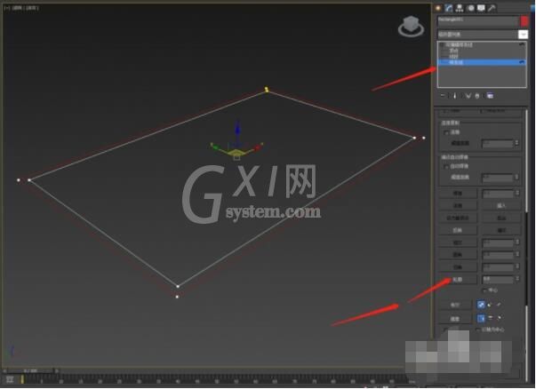536x389 pixels.
Task: Open the red object color swatch
Action: [524, 20]
